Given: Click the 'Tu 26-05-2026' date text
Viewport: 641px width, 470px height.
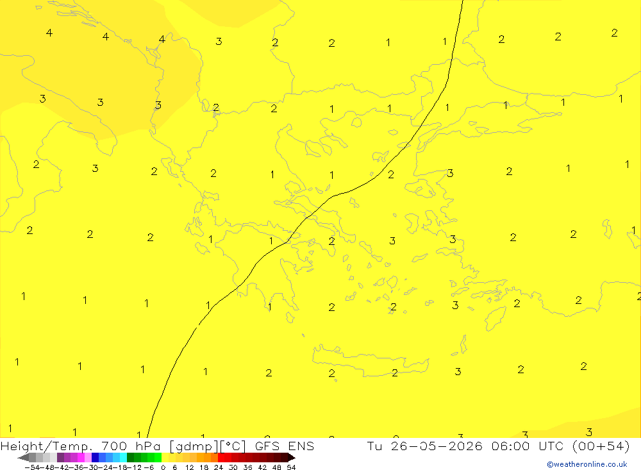Looking at the screenshot, I should (425, 446).
